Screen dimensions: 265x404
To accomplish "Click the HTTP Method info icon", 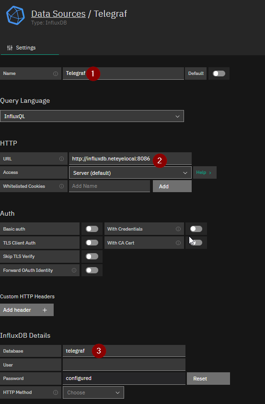I will point(56,392).
